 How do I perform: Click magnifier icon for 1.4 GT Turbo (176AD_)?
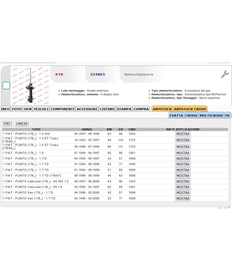pyautogui.click(x=3, y=138)
